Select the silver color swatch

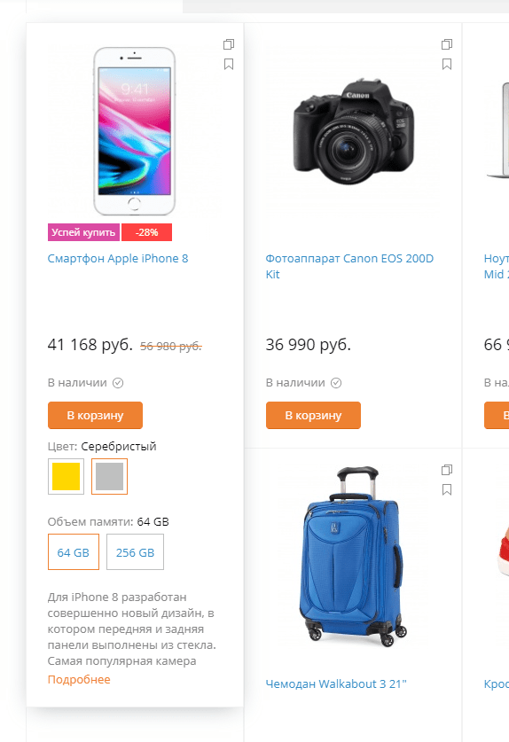tap(109, 477)
